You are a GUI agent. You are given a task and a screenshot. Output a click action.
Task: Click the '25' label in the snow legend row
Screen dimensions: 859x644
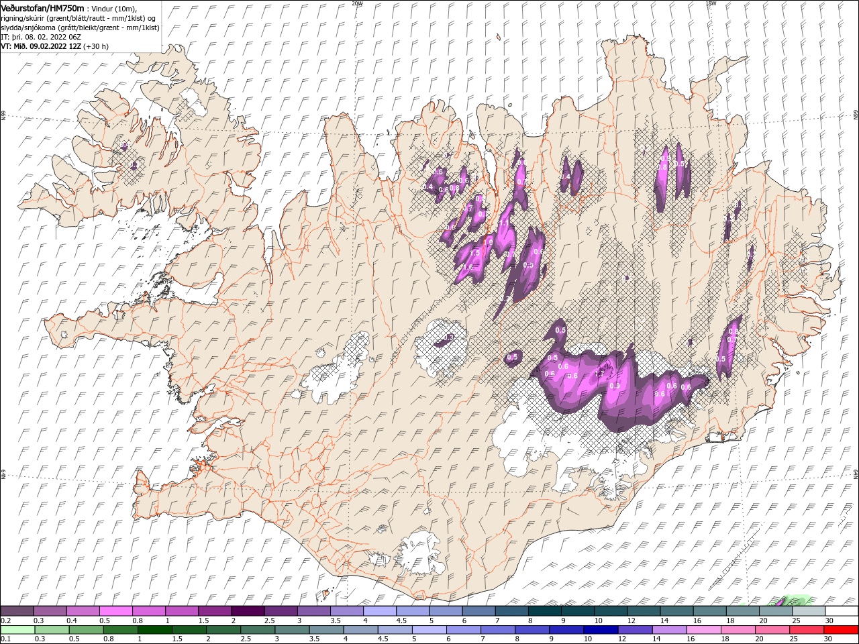pyautogui.click(x=797, y=621)
